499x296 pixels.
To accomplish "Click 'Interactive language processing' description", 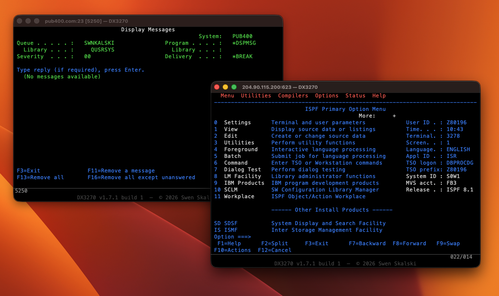I will coord(323,149).
